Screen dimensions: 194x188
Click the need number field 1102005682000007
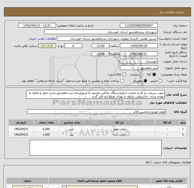click(x=139, y=25)
